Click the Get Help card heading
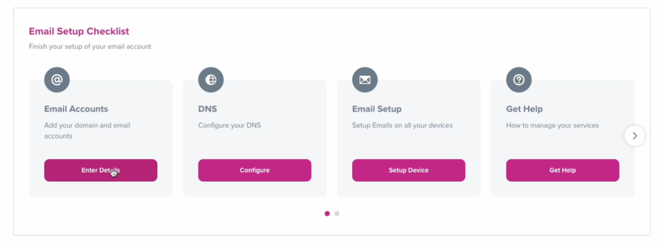The width and height of the screenshot is (663, 243). click(524, 109)
